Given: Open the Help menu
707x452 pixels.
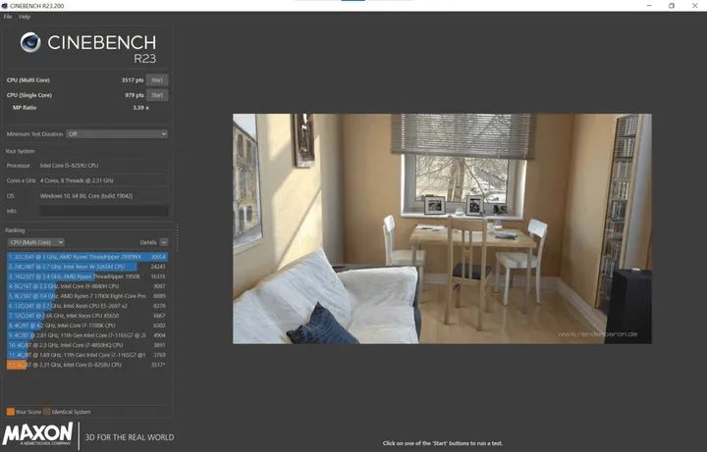Looking at the screenshot, I should pos(25,17).
